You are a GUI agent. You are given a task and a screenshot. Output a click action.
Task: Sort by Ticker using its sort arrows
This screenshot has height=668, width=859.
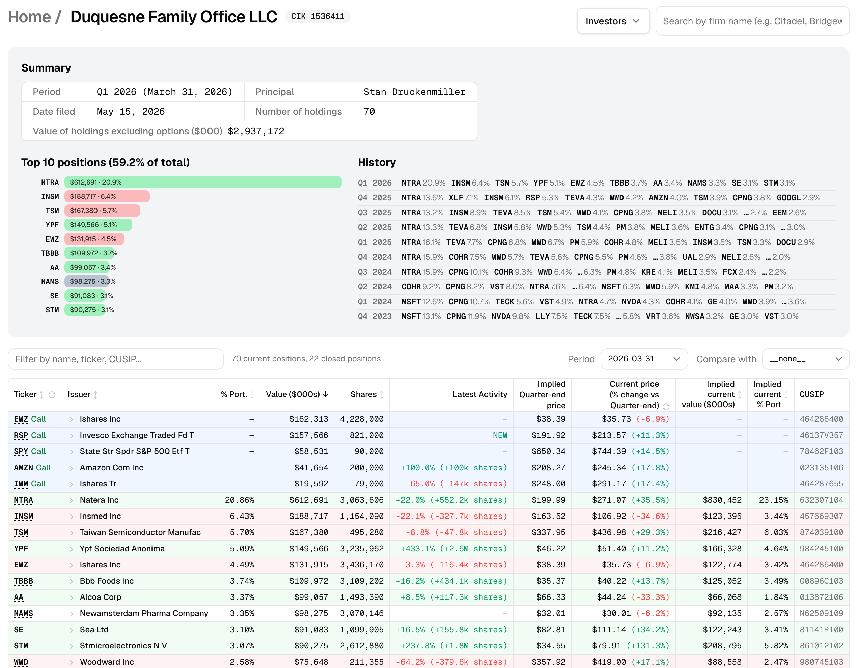point(42,395)
